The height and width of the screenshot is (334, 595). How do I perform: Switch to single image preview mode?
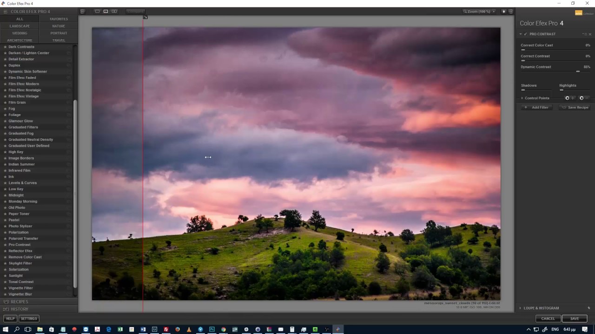tap(97, 12)
